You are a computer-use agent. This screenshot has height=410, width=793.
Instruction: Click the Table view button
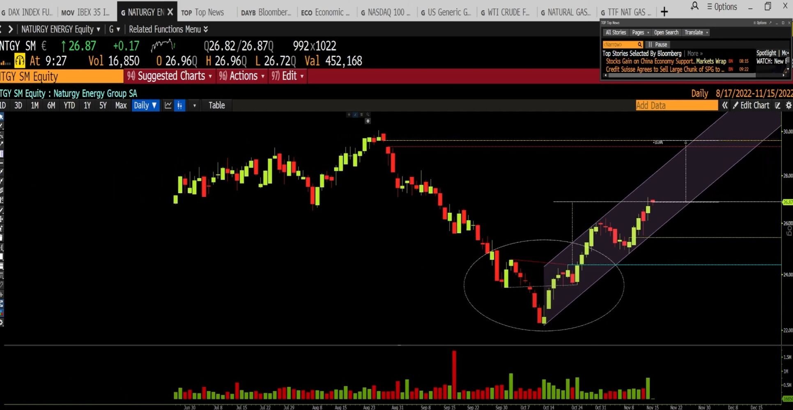click(x=217, y=105)
